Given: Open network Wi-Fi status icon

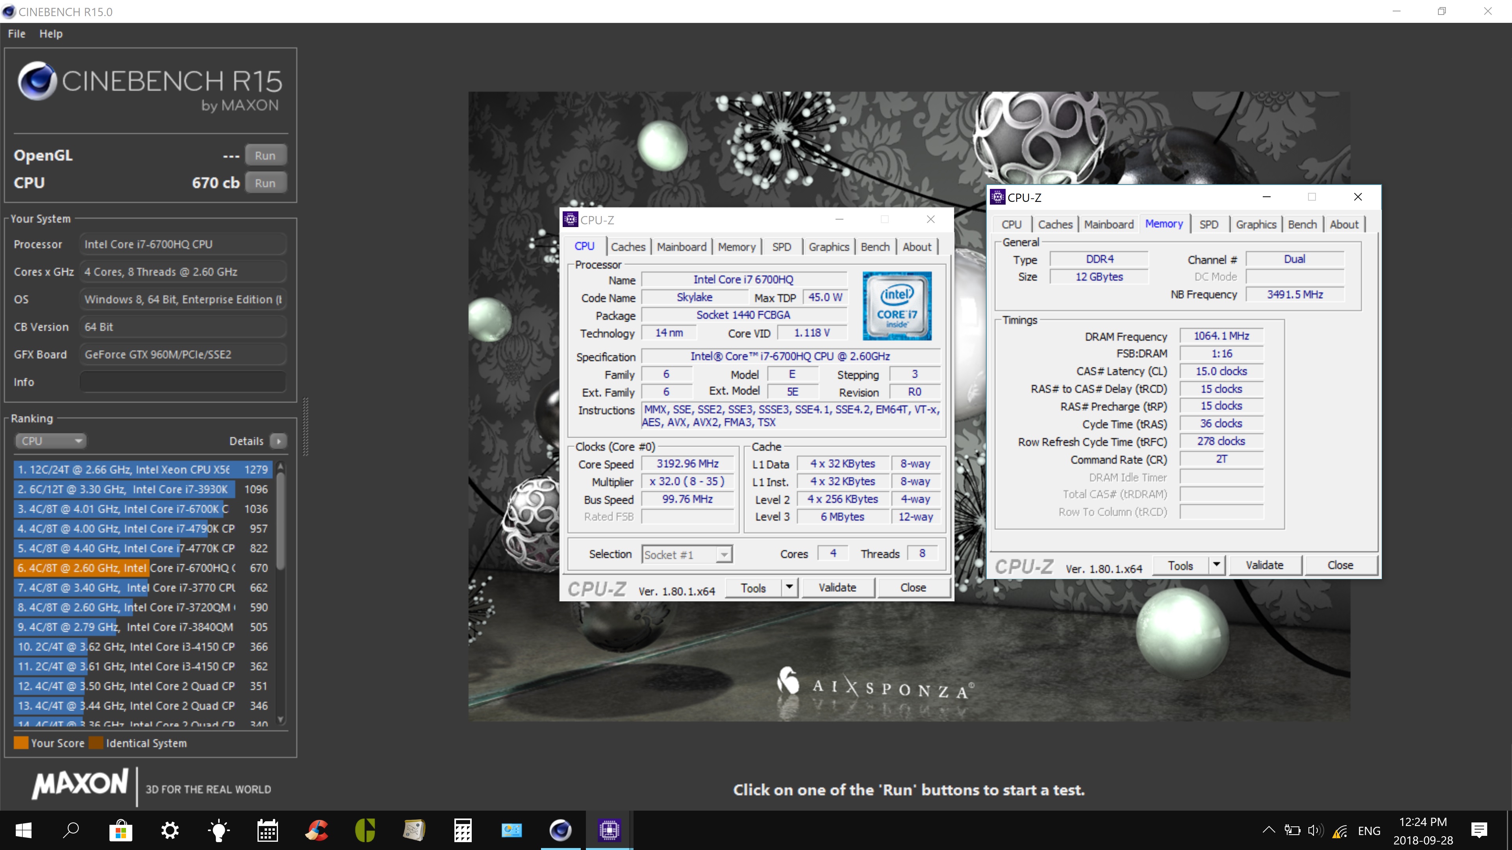Looking at the screenshot, I should pos(1340,831).
